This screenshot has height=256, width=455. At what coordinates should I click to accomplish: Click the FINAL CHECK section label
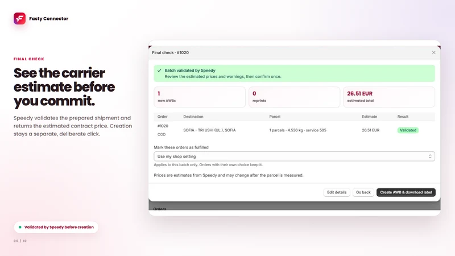click(x=29, y=59)
